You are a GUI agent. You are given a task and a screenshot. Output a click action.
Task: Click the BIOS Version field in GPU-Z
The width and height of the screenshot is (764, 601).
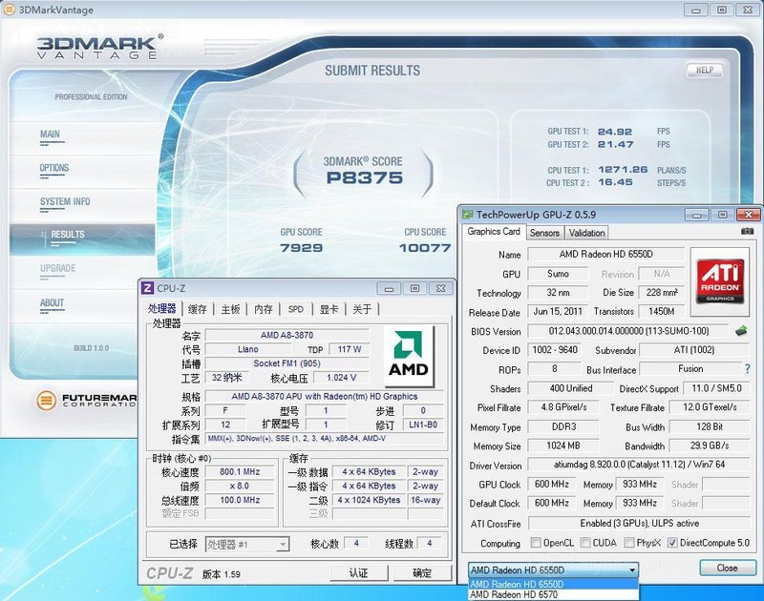628,331
